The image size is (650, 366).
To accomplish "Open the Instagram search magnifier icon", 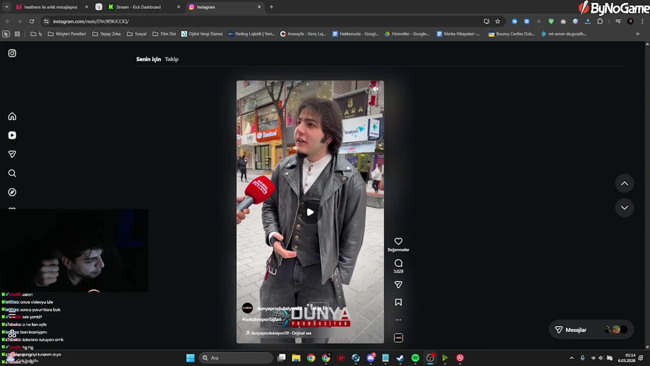I will pyautogui.click(x=12, y=173).
